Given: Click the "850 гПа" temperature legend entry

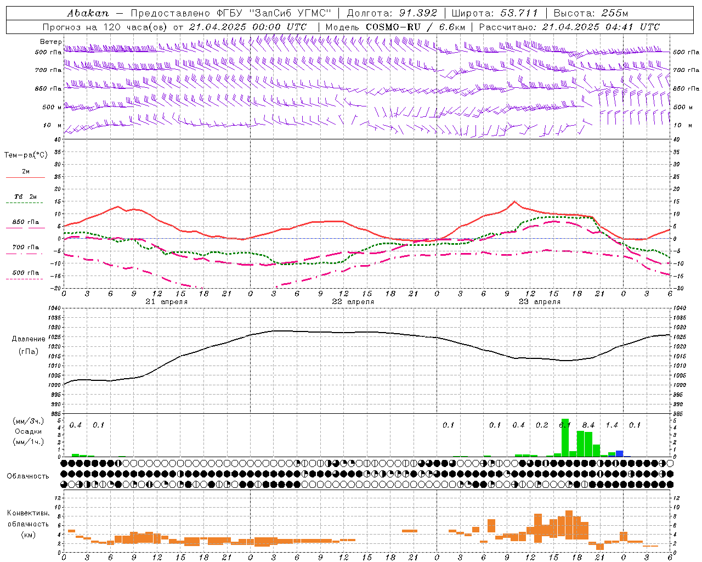Looking at the screenshot, I should pyautogui.click(x=25, y=222).
